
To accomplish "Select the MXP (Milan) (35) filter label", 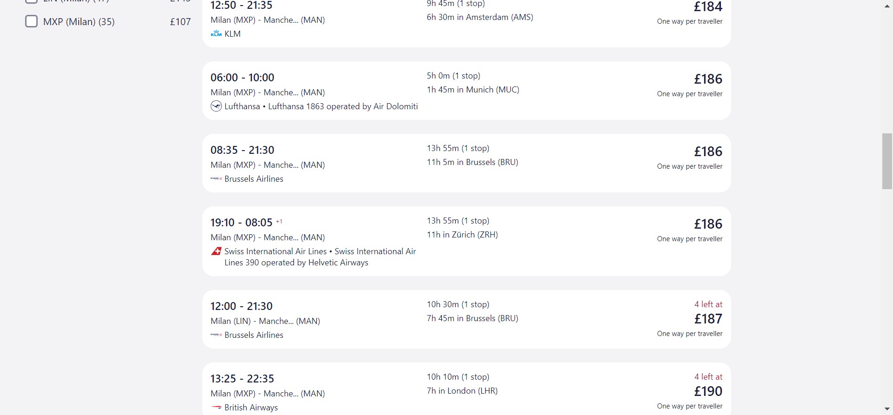I will [79, 22].
